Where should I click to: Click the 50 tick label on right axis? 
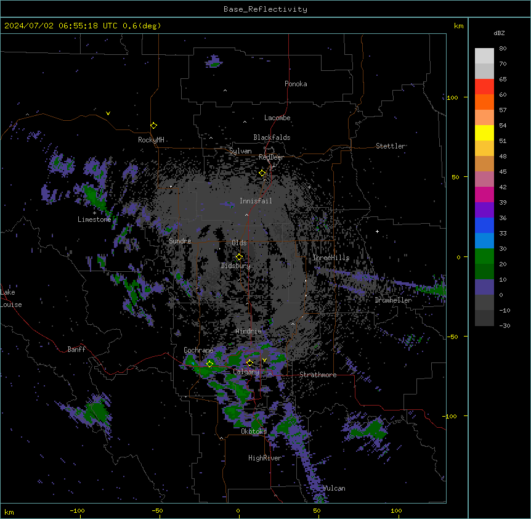click(x=455, y=177)
